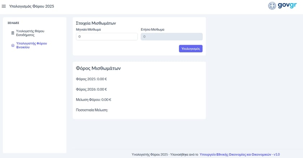
Task: Select Υπολογιστής Φόρου Ενοικίου in sidebar
Action: 31,45
